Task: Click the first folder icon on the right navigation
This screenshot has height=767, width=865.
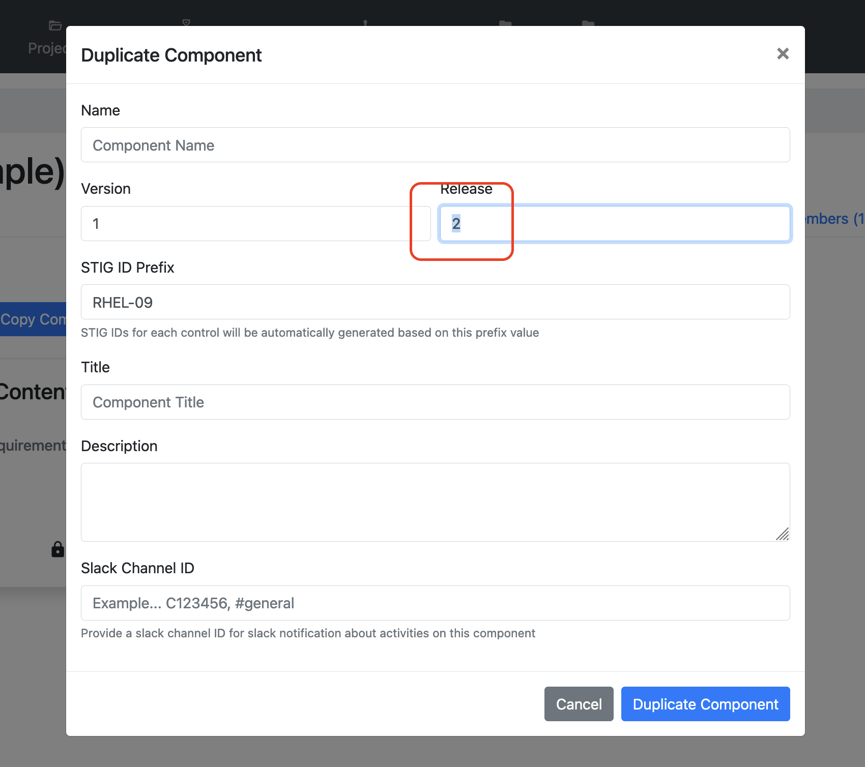Action: click(x=506, y=23)
